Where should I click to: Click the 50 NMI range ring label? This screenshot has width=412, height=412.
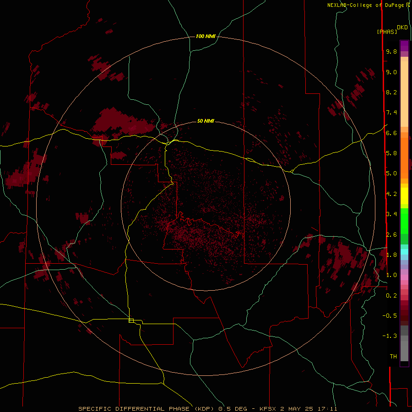(x=206, y=121)
